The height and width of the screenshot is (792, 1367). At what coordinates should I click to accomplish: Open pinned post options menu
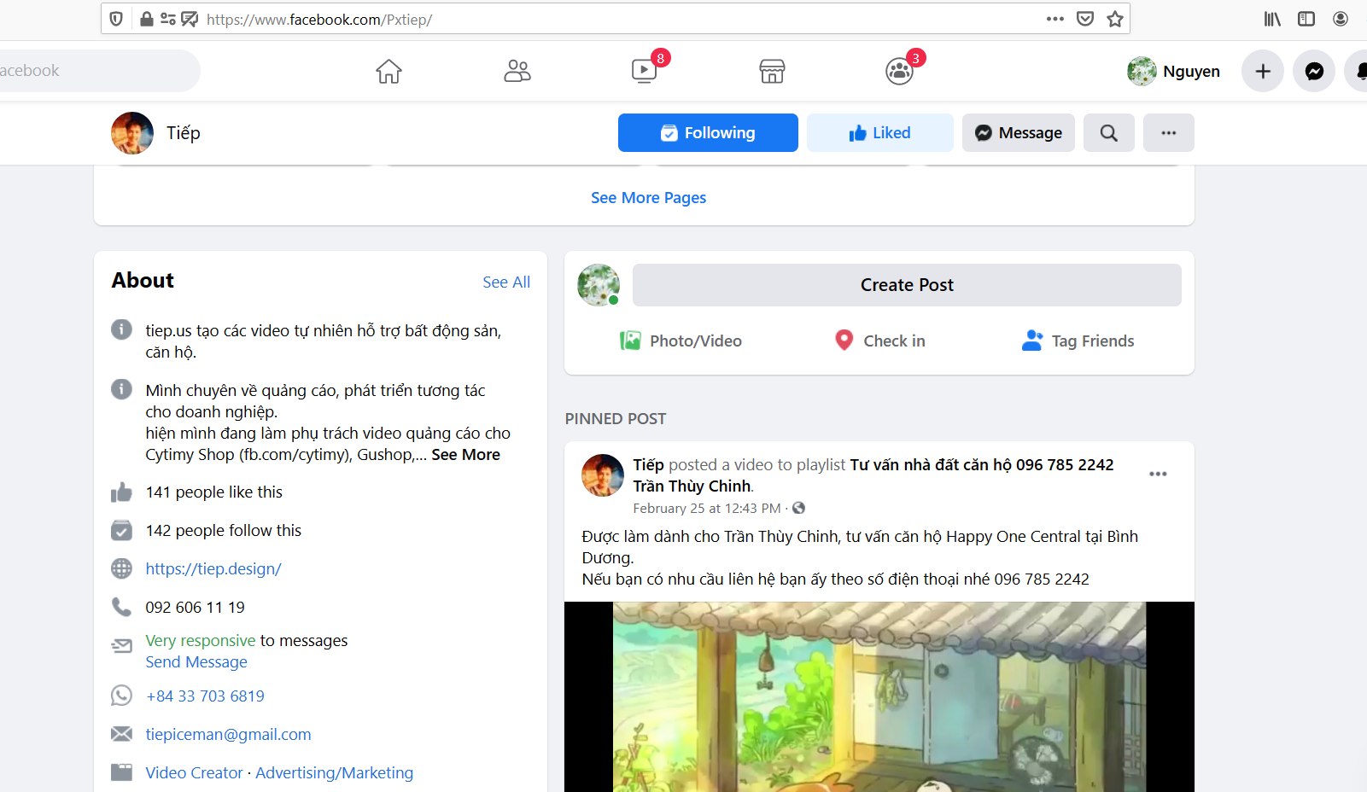[1158, 474]
